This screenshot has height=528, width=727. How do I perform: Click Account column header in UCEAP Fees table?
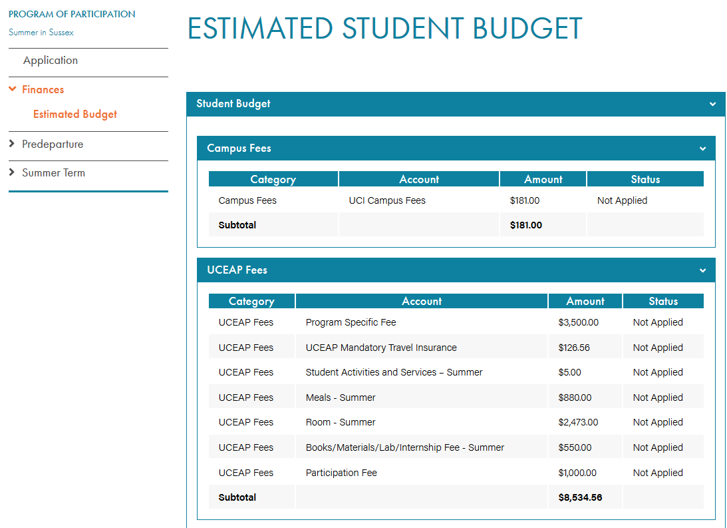point(422,301)
